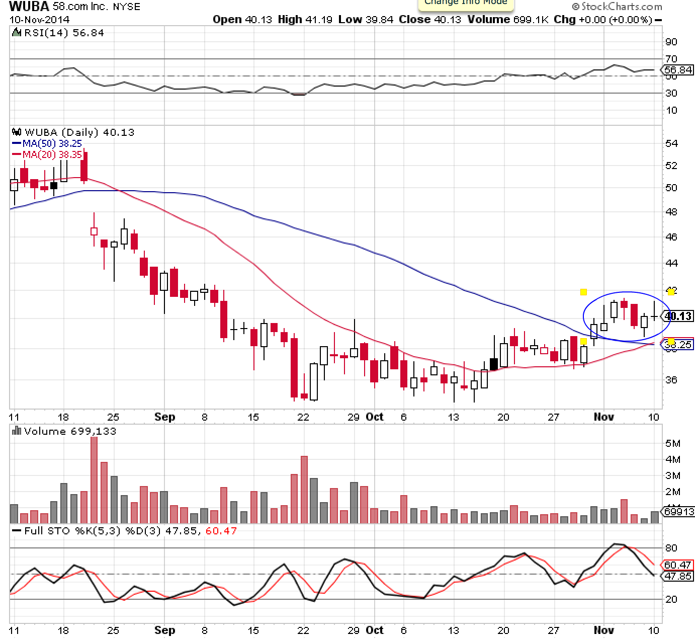Click the 60.47 stochastic %D value tag
695x639 pixels.
tap(678, 565)
